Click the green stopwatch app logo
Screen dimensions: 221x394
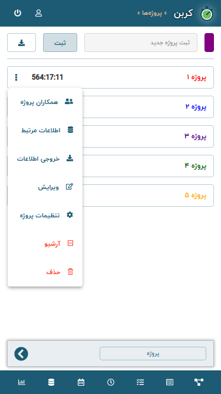click(x=207, y=14)
